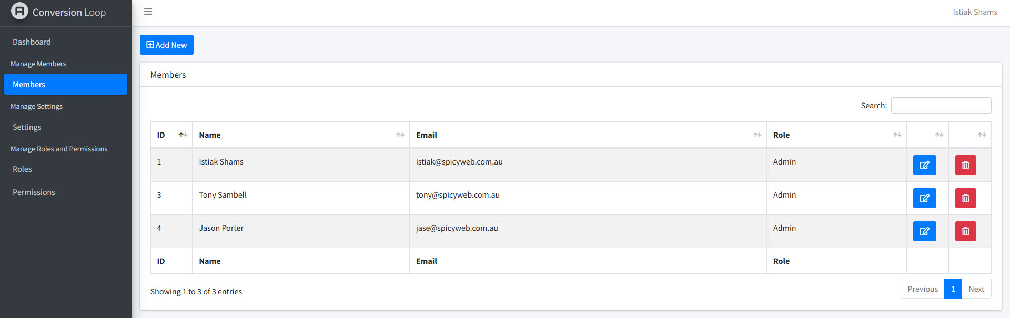Image resolution: width=1010 pixels, height=318 pixels.
Task: Delete the Istiak Shams member
Action: click(x=965, y=165)
